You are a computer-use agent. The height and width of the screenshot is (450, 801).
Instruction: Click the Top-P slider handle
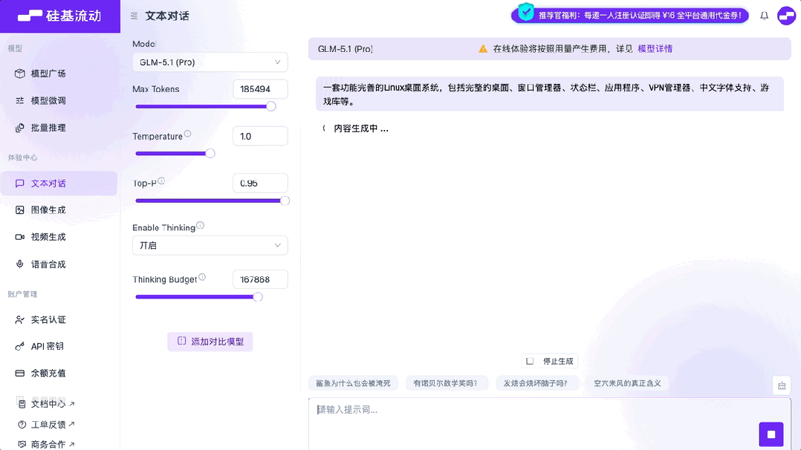285,200
